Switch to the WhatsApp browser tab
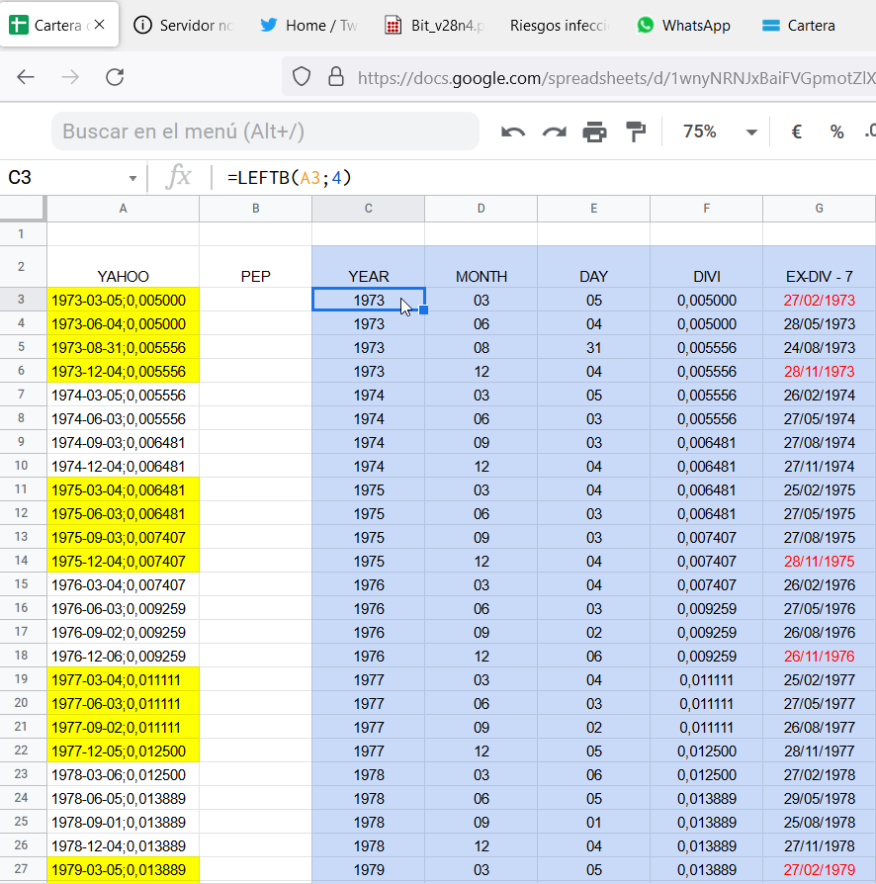This screenshot has width=876, height=884. click(x=683, y=27)
